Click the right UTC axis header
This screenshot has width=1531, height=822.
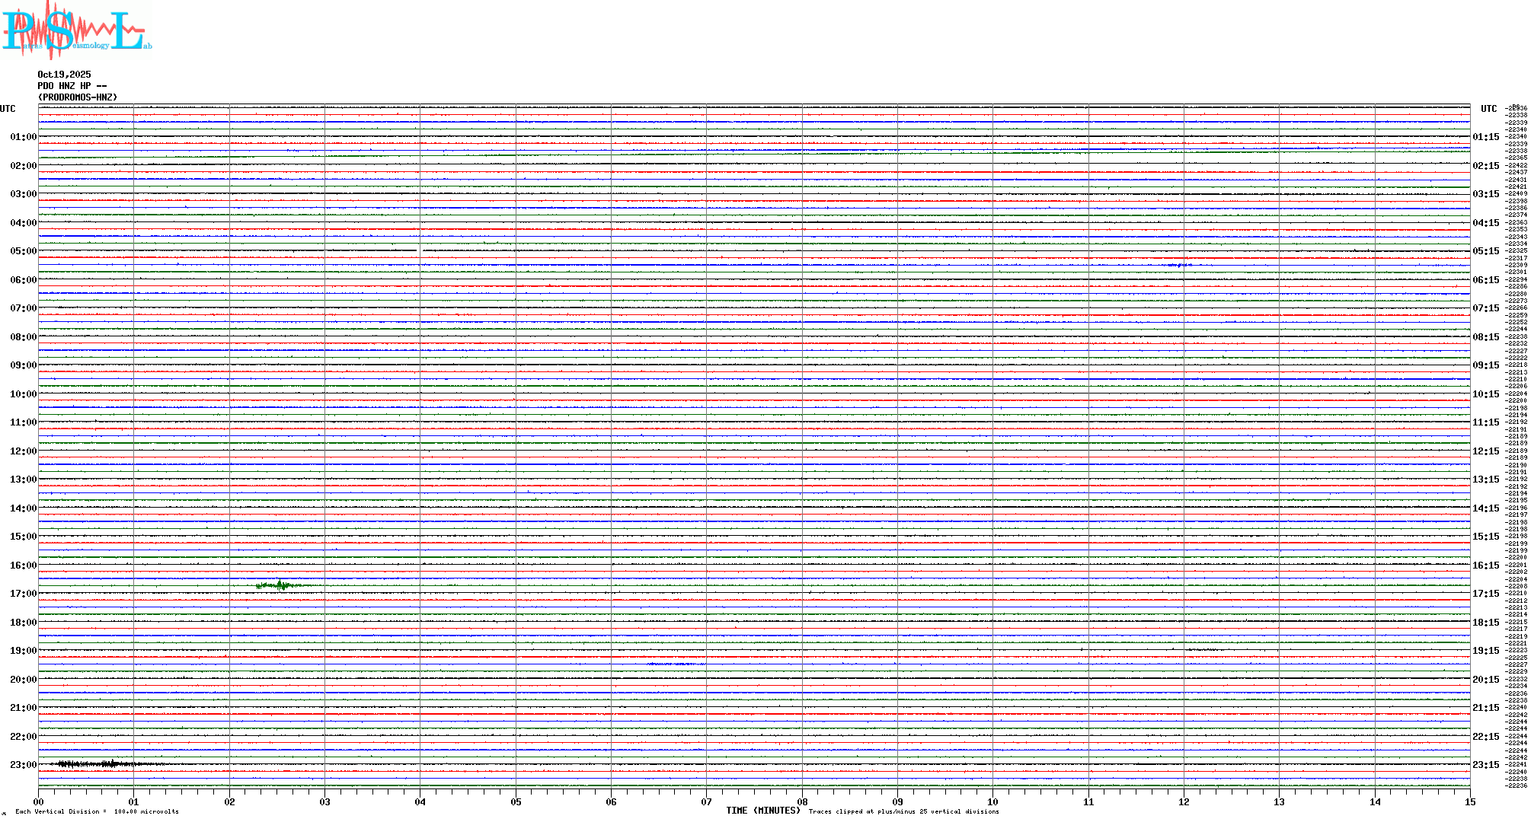[x=1488, y=109]
